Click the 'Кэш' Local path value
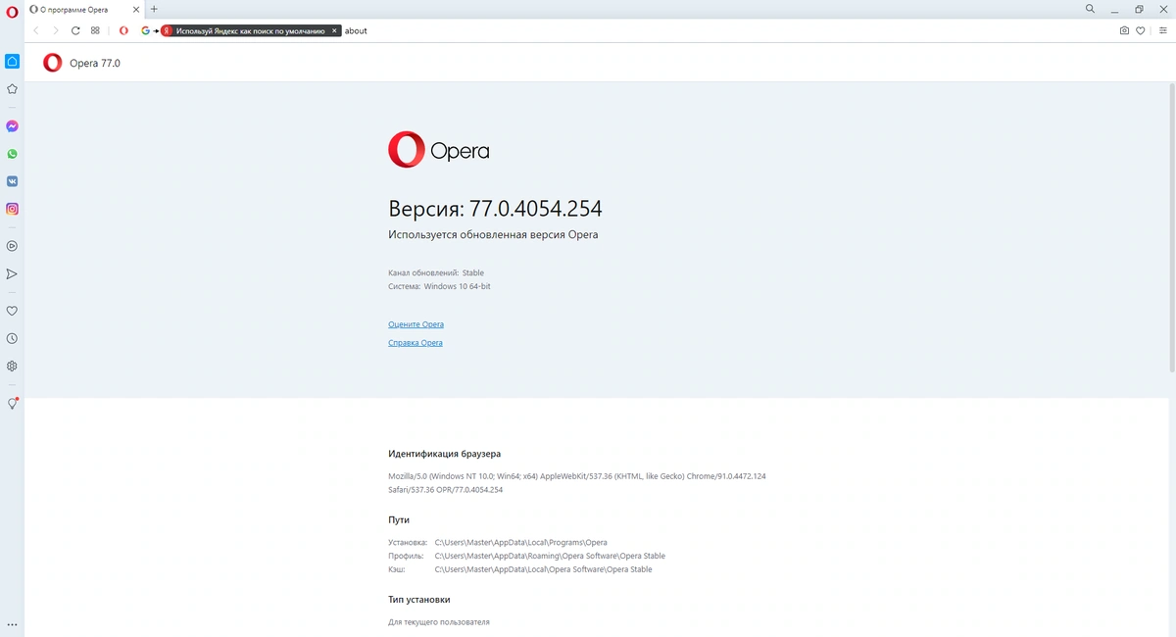This screenshot has height=637, width=1176. point(543,569)
